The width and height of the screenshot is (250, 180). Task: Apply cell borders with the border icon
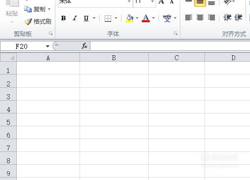108,18
